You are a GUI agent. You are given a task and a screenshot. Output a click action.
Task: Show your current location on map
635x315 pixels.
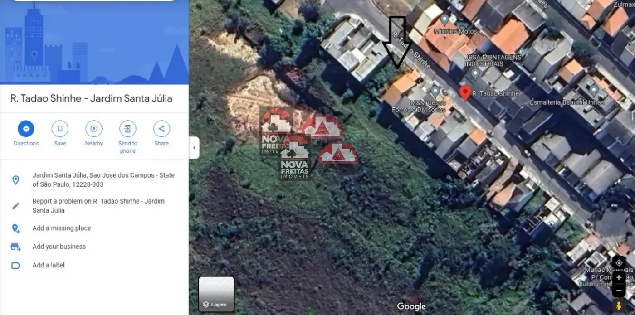pyautogui.click(x=619, y=263)
